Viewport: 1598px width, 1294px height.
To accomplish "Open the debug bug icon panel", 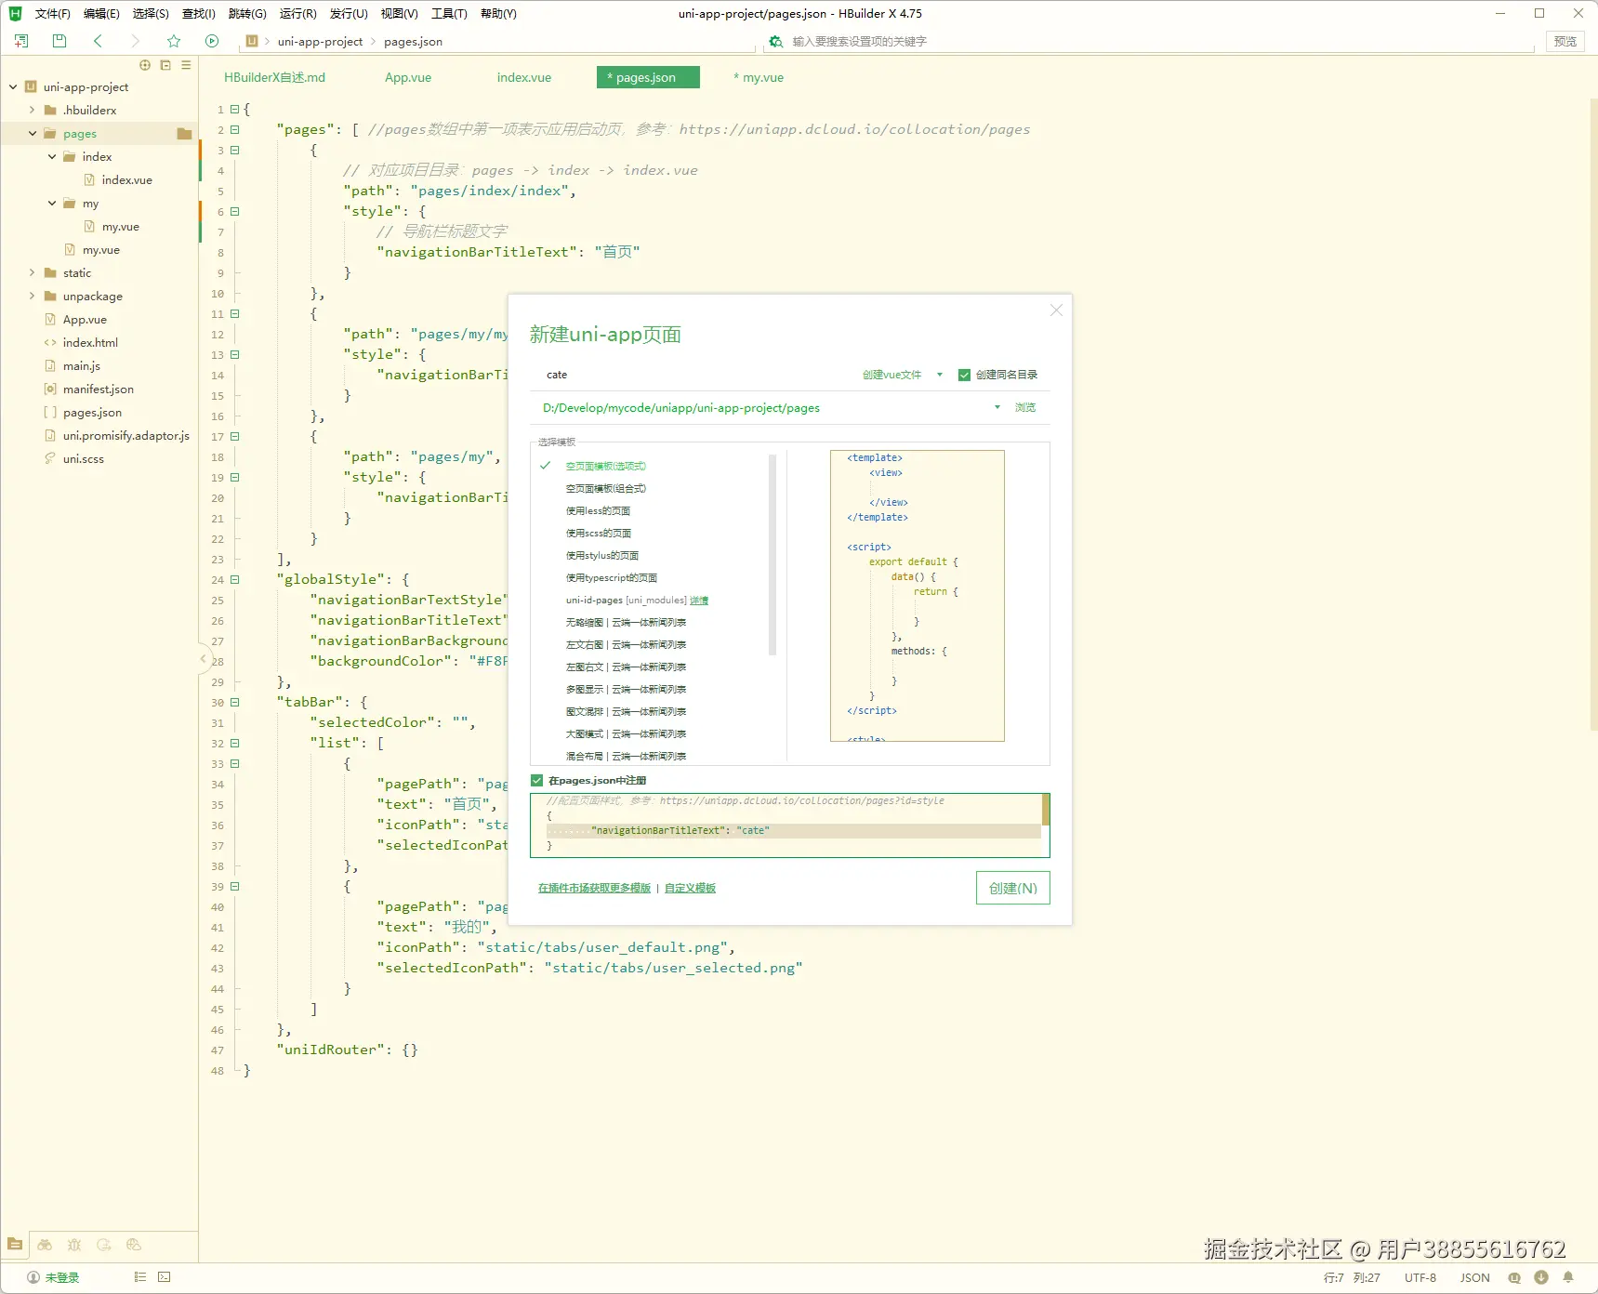I will [74, 1245].
